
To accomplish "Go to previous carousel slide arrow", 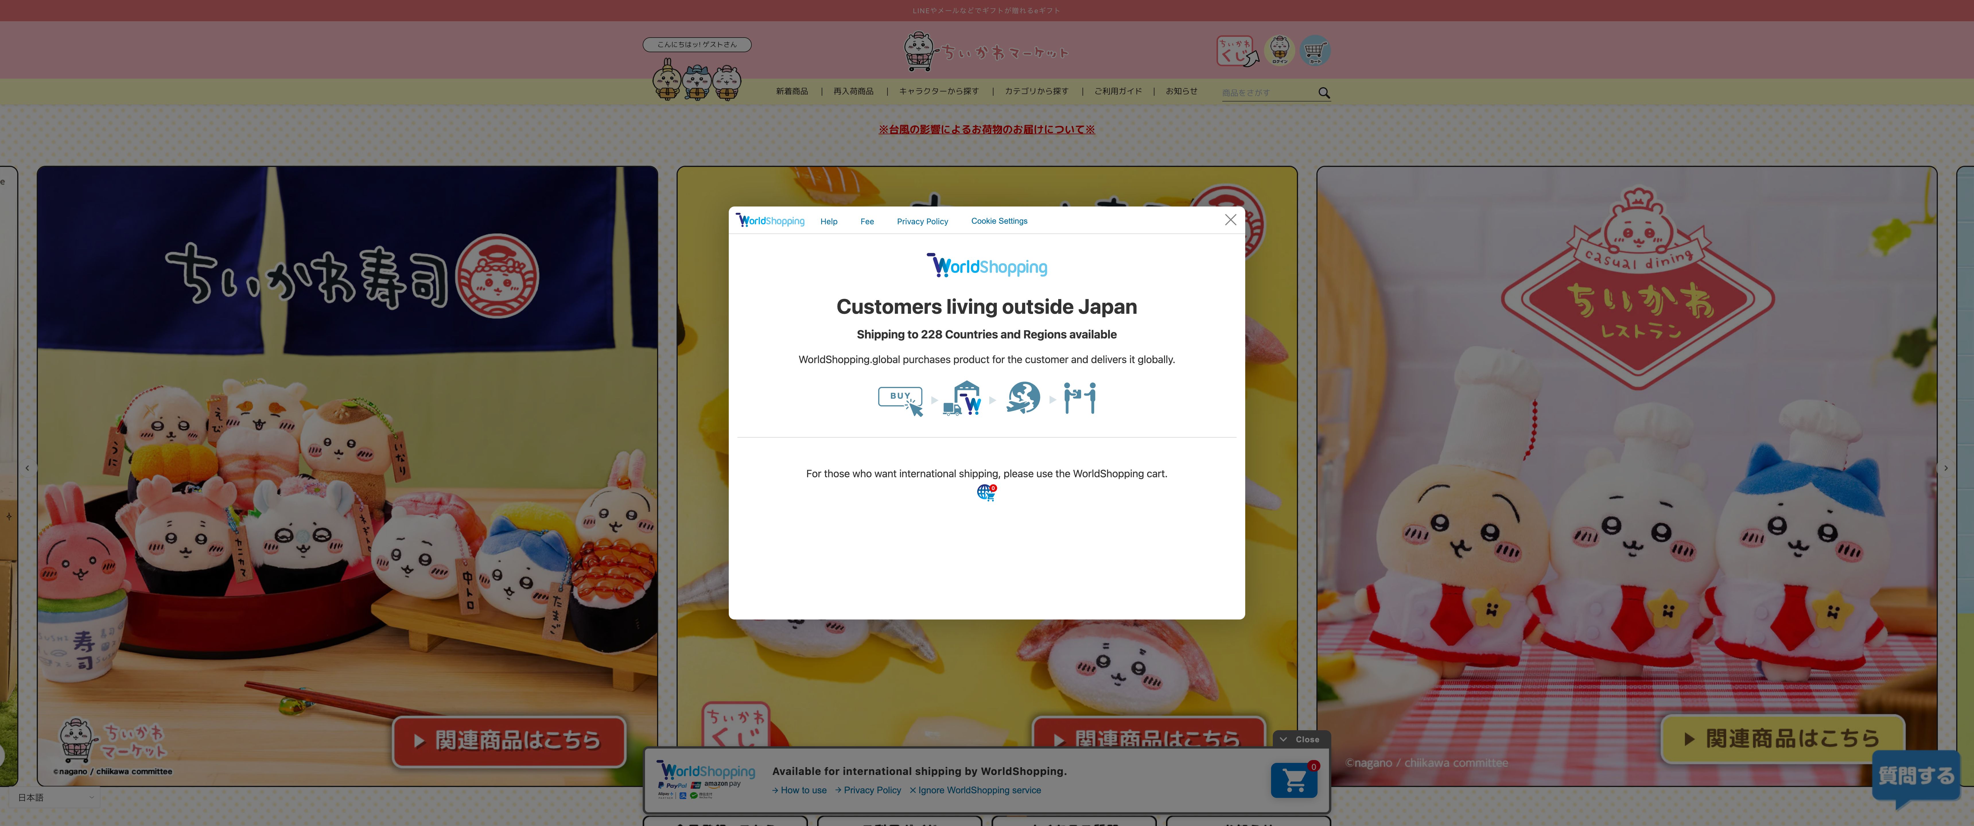I will pyautogui.click(x=28, y=467).
